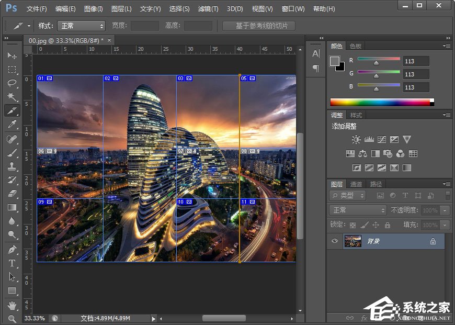Screen dimensions: 455x325
Task: Click the R value input field
Action: point(416,60)
